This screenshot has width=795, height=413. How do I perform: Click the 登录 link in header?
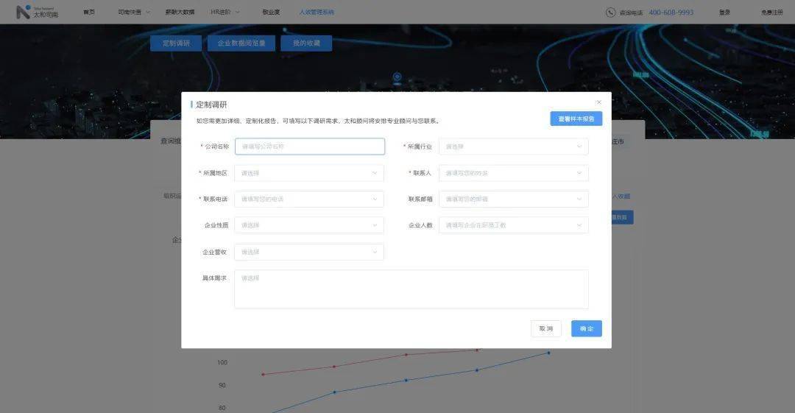click(724, 13)
